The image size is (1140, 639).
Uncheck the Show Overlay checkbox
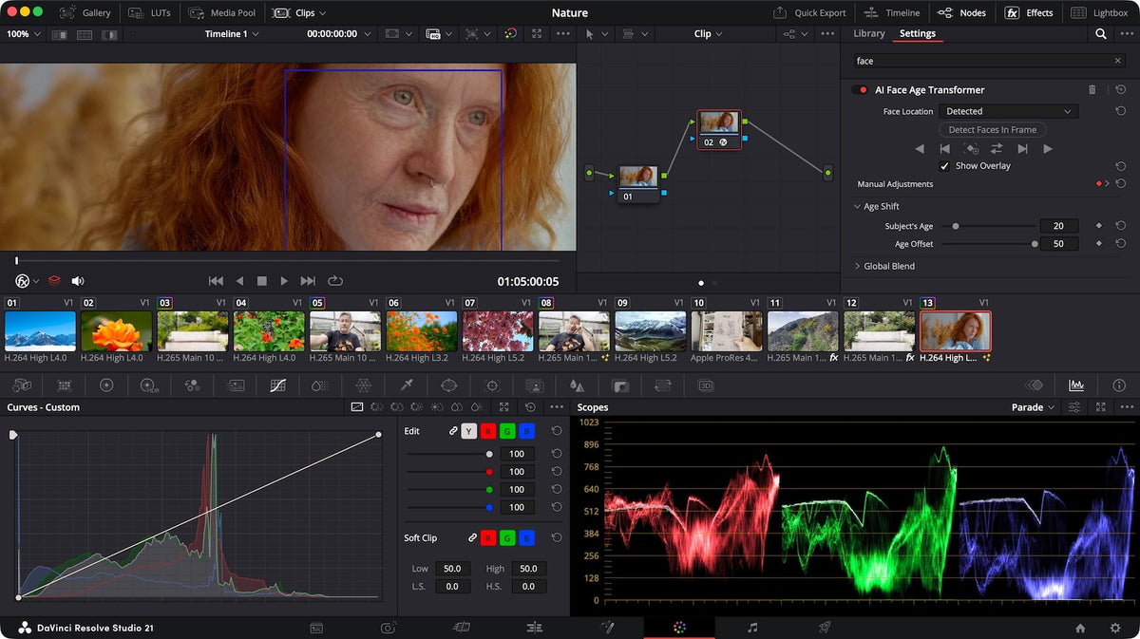(x=944, y=166)
